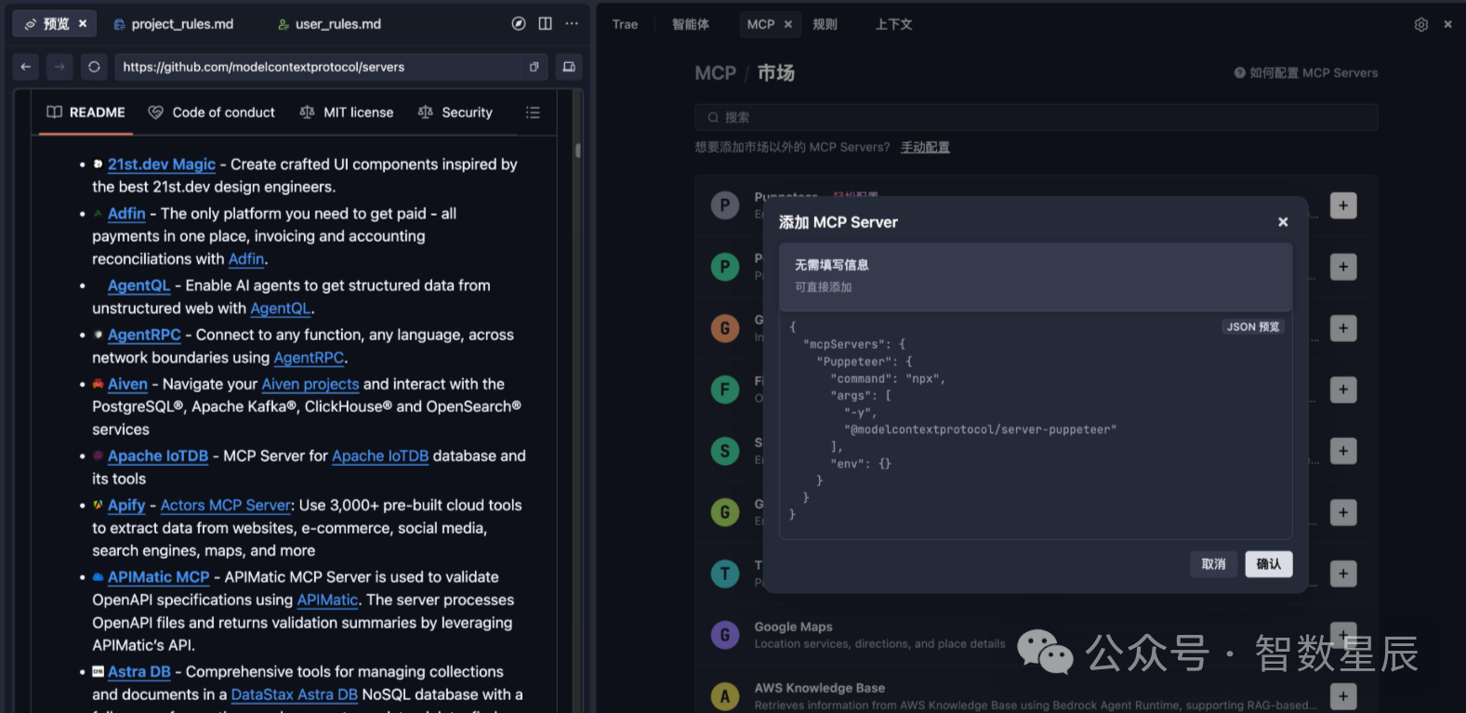Click the plus button in the teal T avatar row
Viewport: 1466px width, 713px height.
pyautogui.click(x=1343, y=574)
